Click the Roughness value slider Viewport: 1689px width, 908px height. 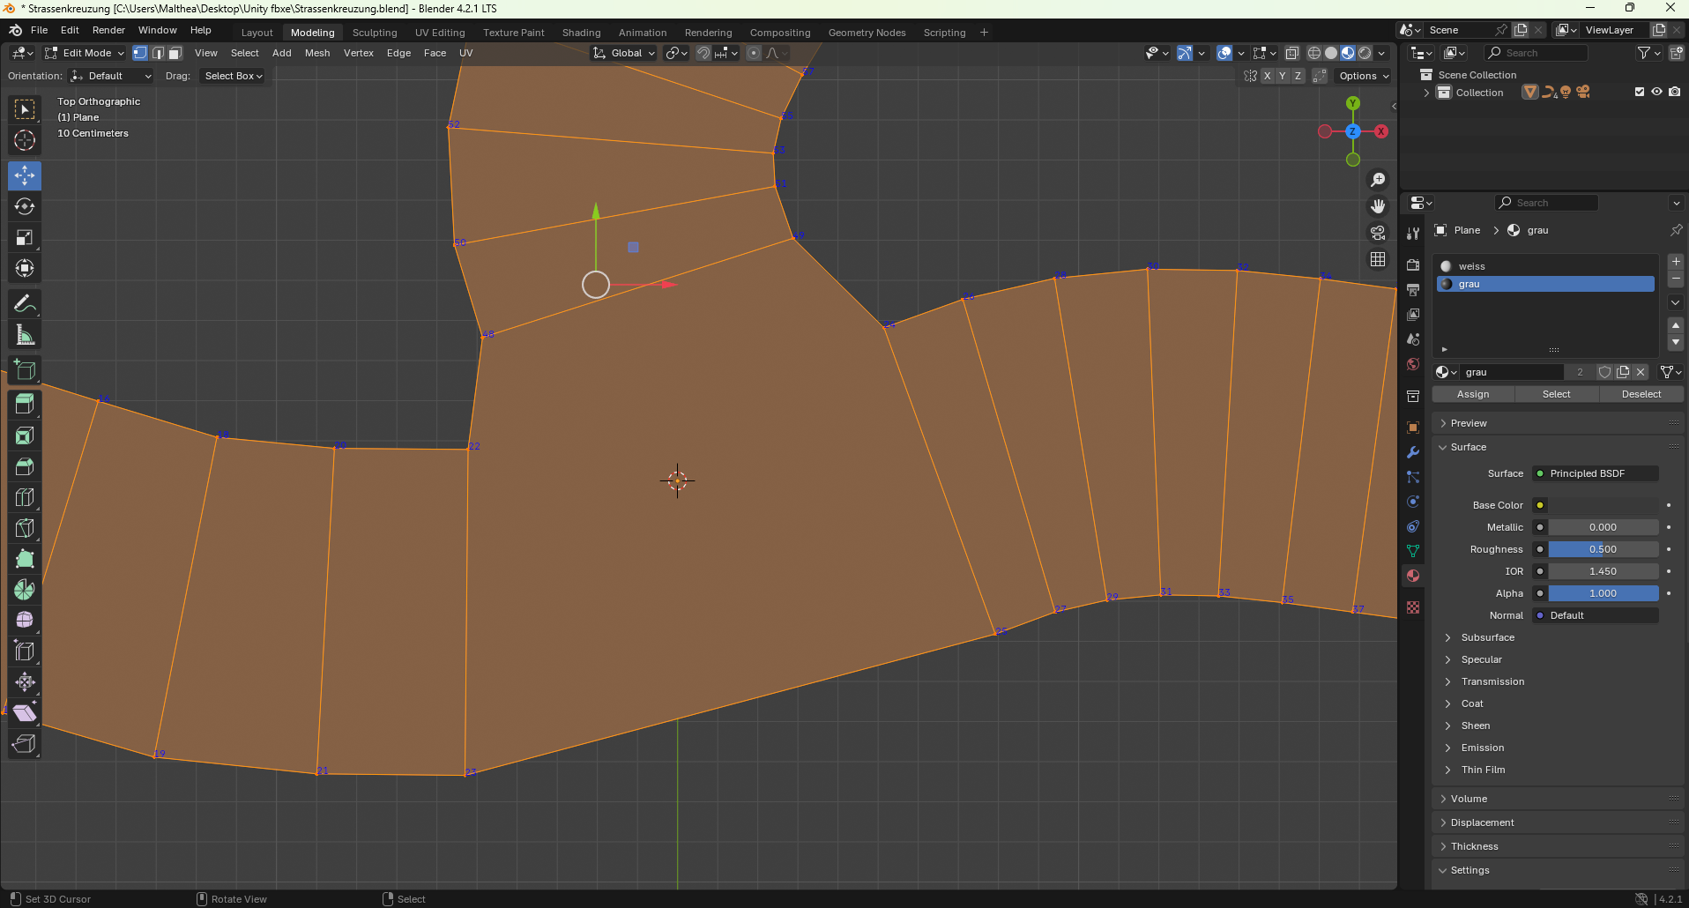[x=1603, y=549]
